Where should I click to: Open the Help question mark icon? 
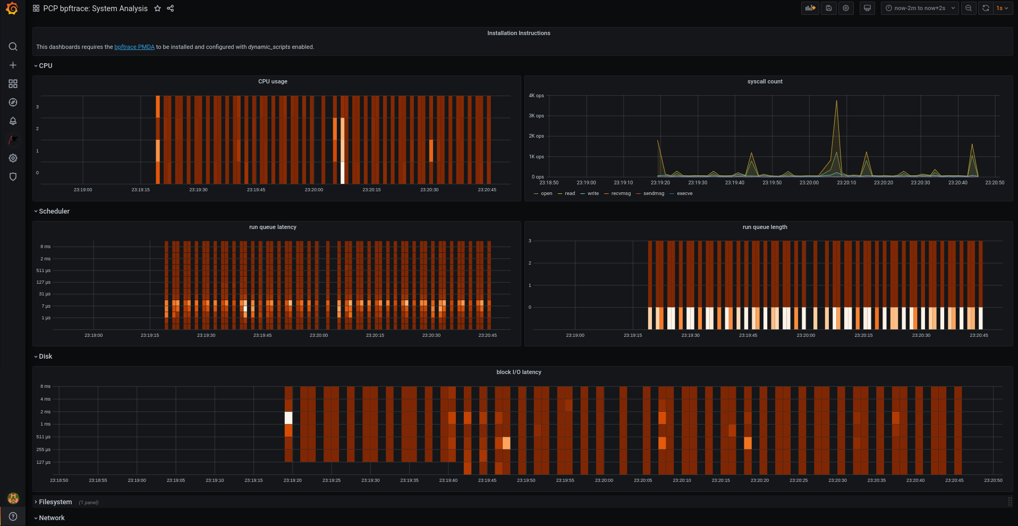[13, 516]
